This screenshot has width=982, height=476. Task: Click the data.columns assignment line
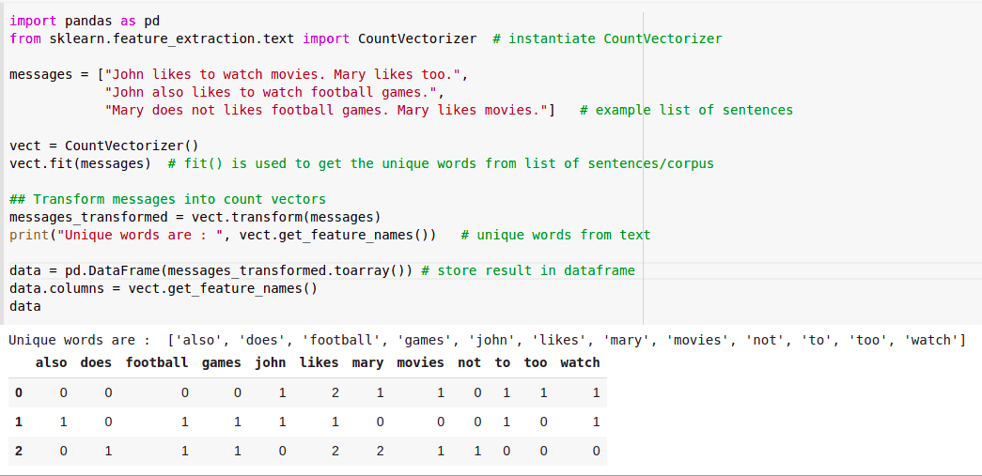tap(164, 288)
